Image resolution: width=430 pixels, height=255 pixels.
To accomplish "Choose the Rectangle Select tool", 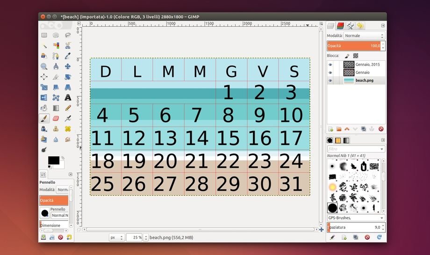I will pos(44,35).
